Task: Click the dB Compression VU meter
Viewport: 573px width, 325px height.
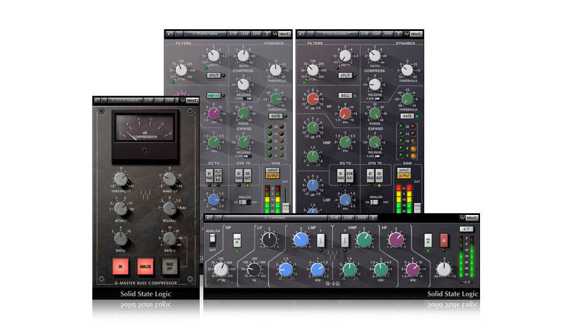Action: 145,127
